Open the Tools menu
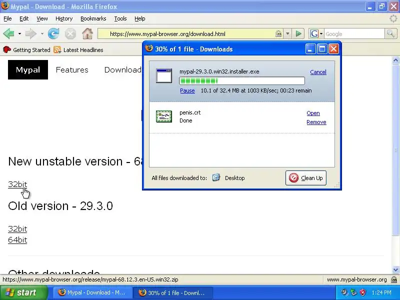400x300 pixels. tap(120, 18)
